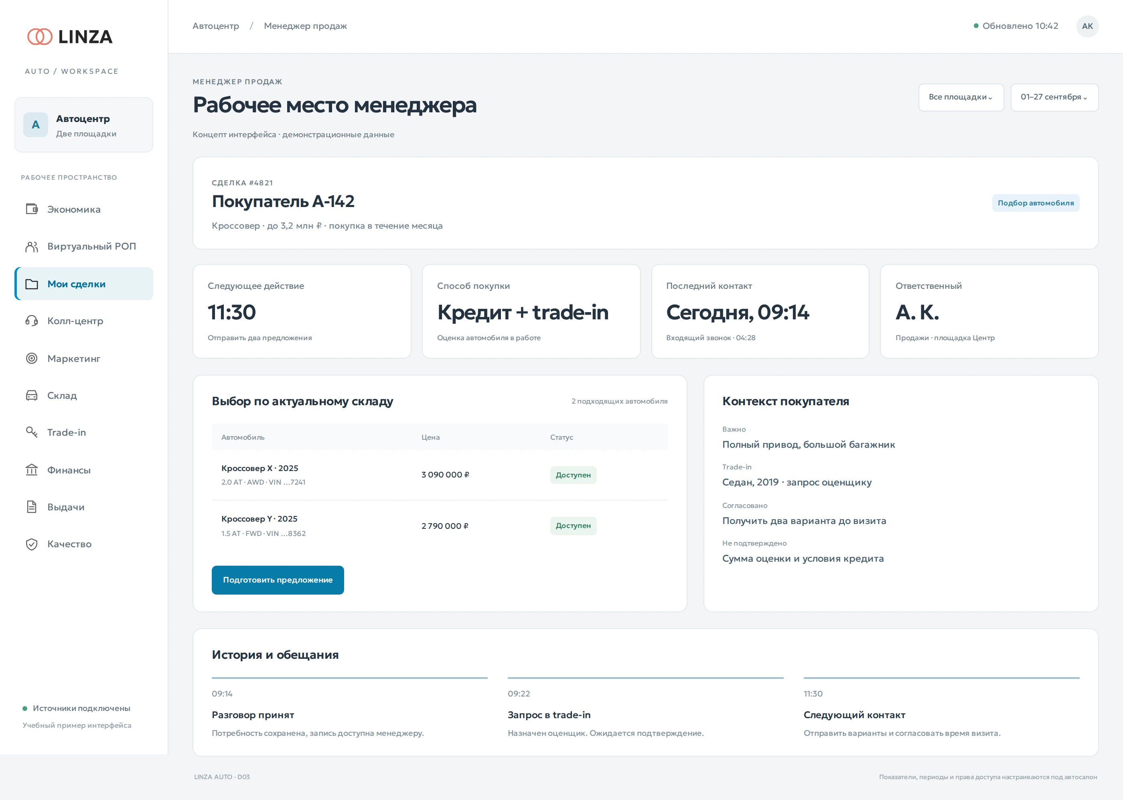1123x800 pixels.
Task: Click the Менеджер продаж breadcrumb
Action: (x=305, y=26)
